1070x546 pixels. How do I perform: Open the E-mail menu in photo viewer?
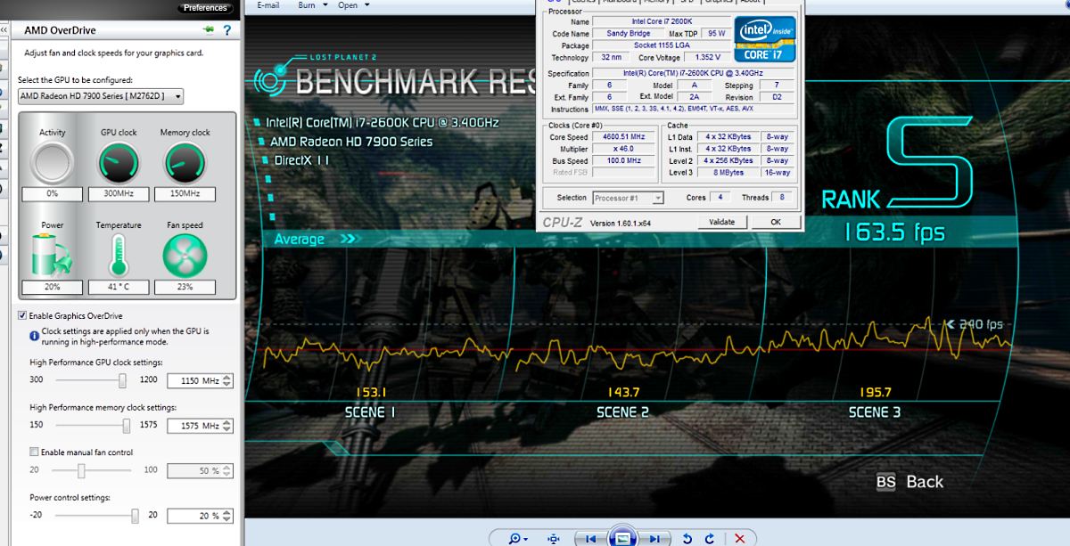coord(267,5)
